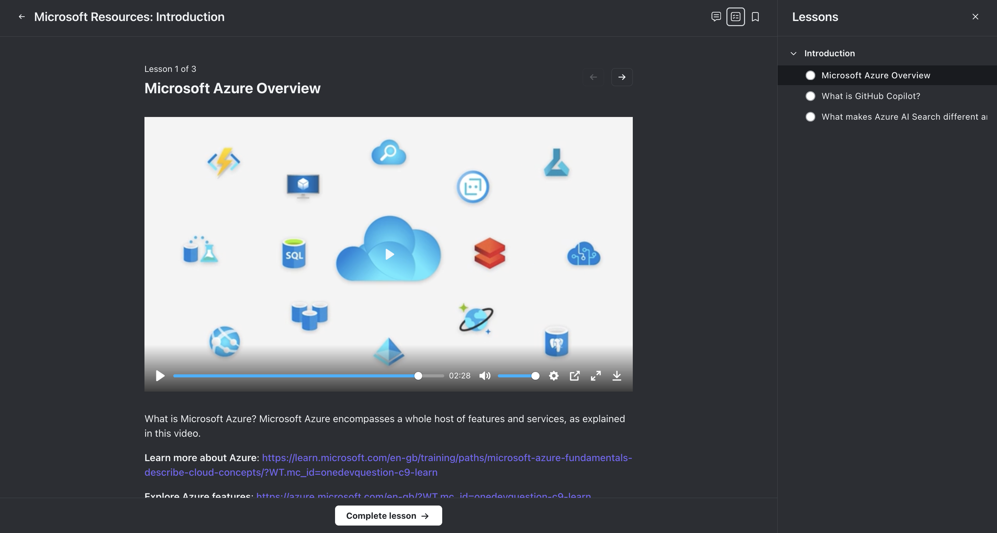Play the video from the center overlay button

(x=389, y=254)
